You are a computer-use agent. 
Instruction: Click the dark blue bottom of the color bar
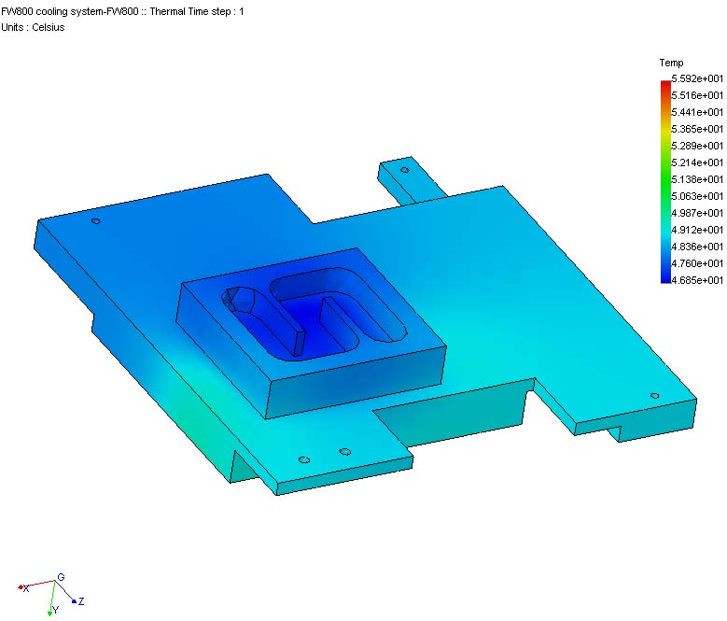664,275
